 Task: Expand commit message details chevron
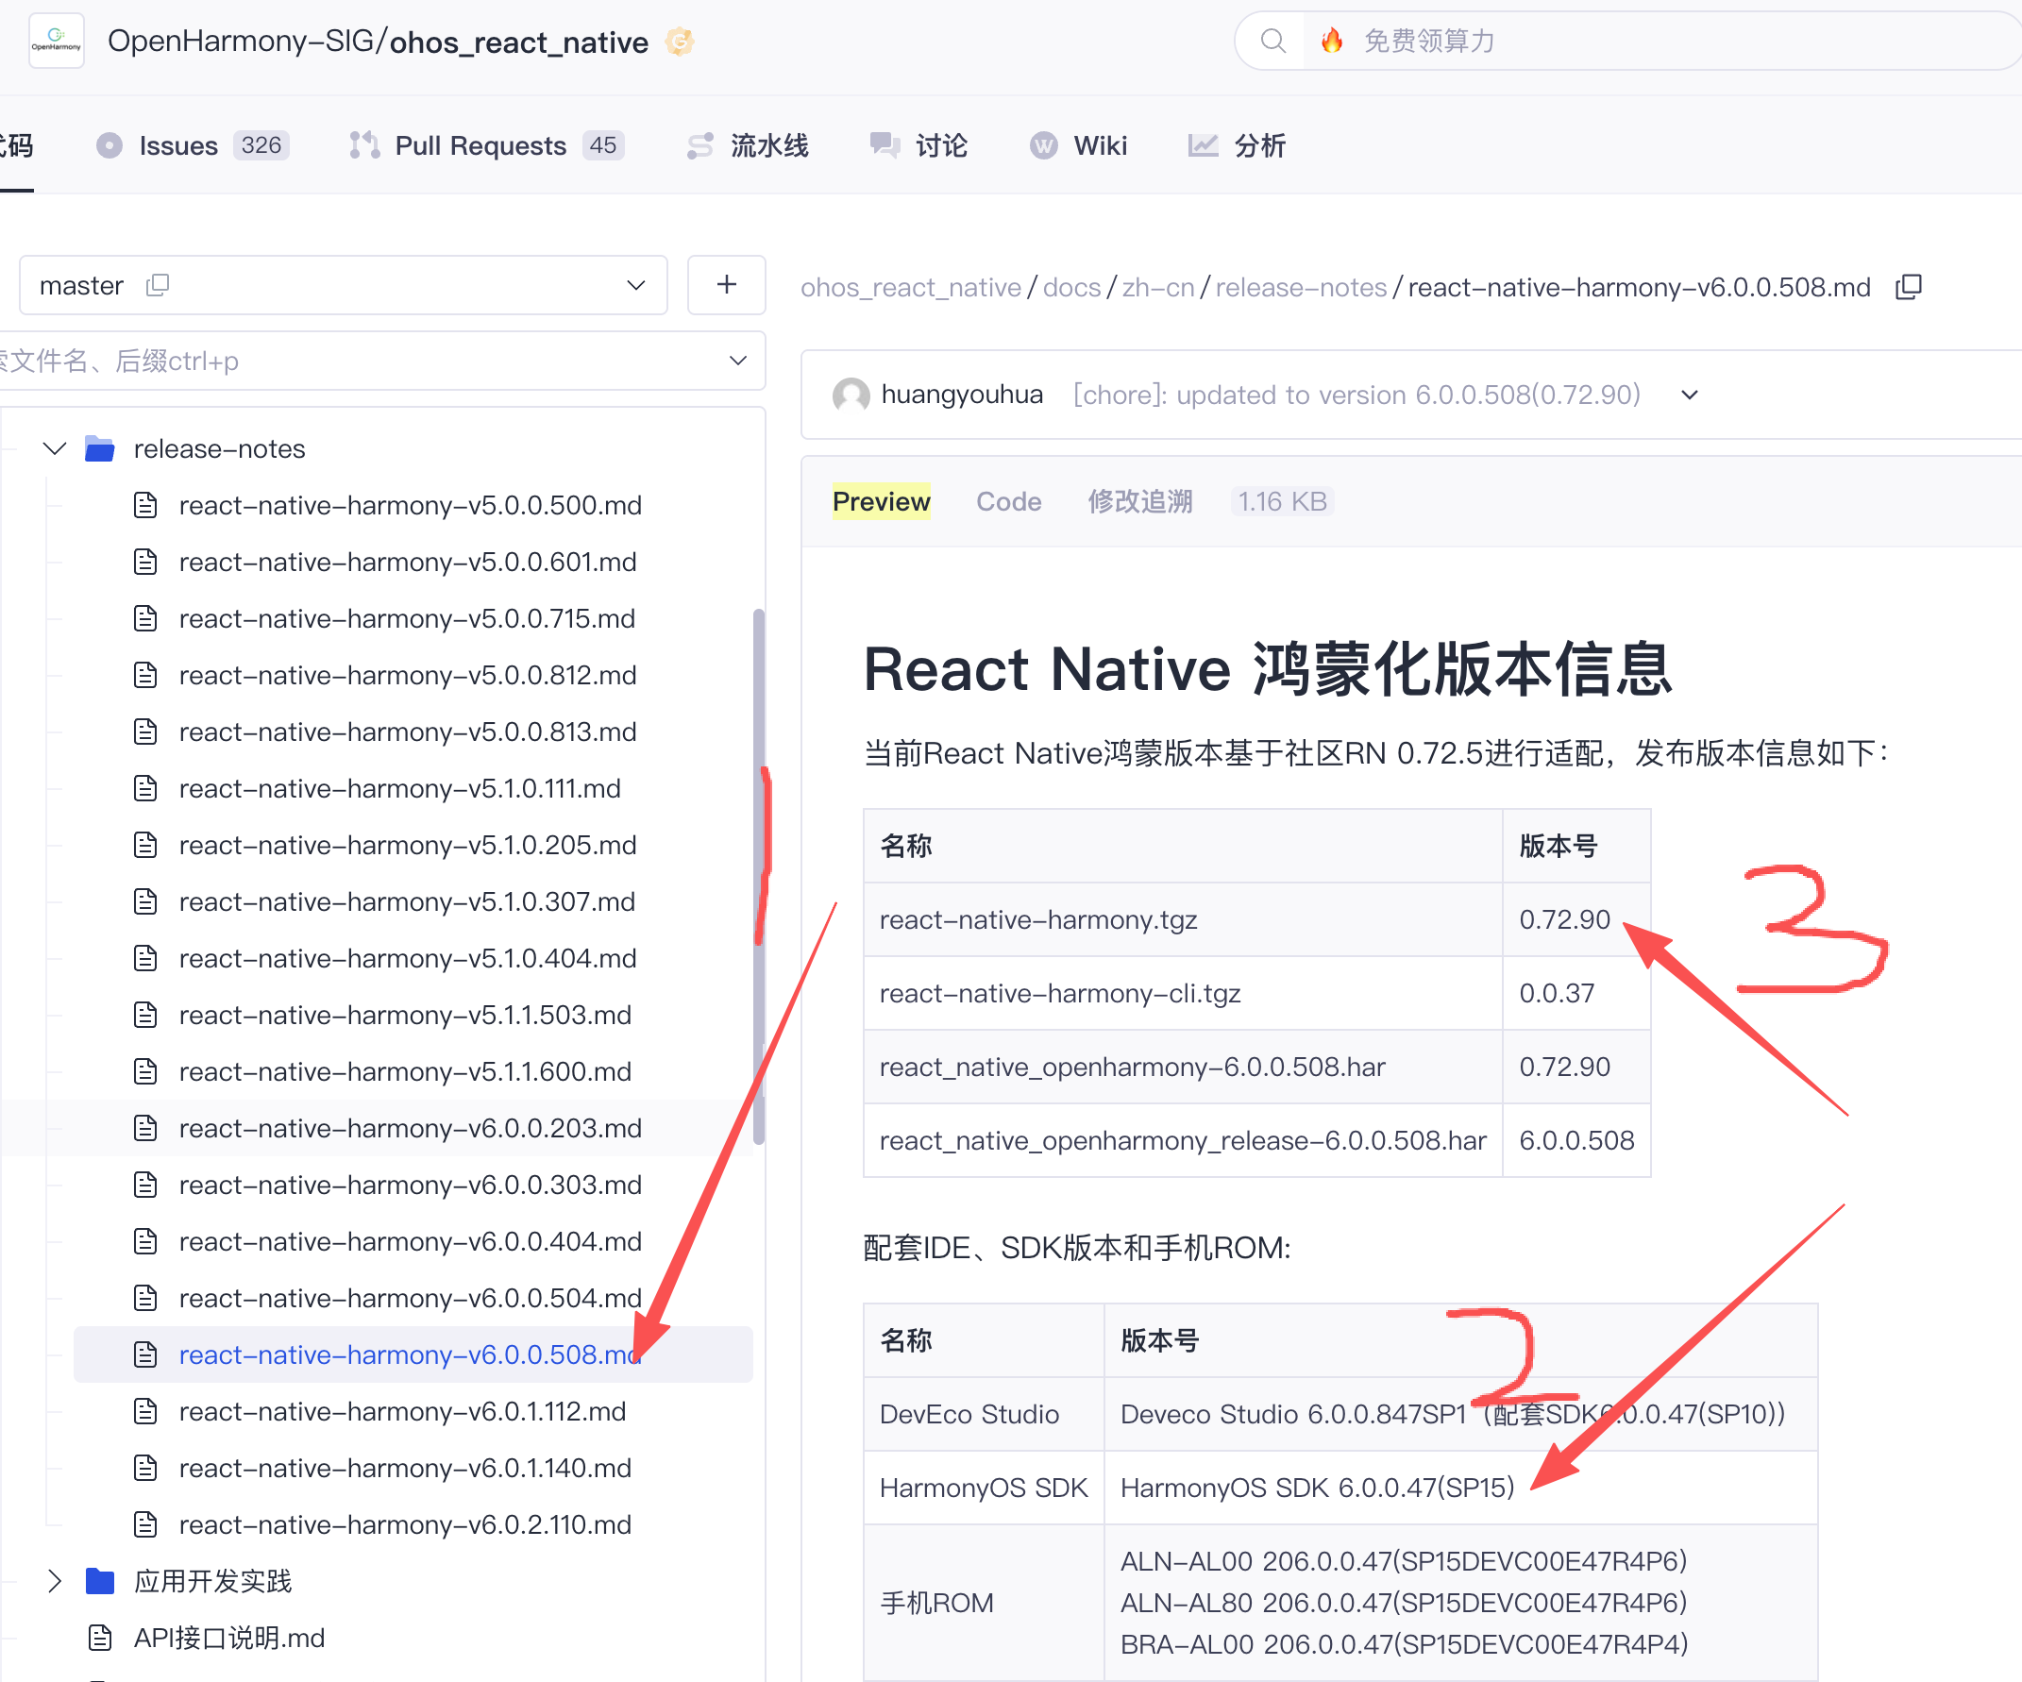coord(1689,395)
